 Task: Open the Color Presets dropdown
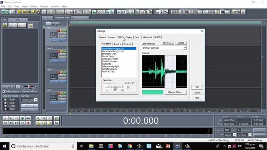pos(185,48)
